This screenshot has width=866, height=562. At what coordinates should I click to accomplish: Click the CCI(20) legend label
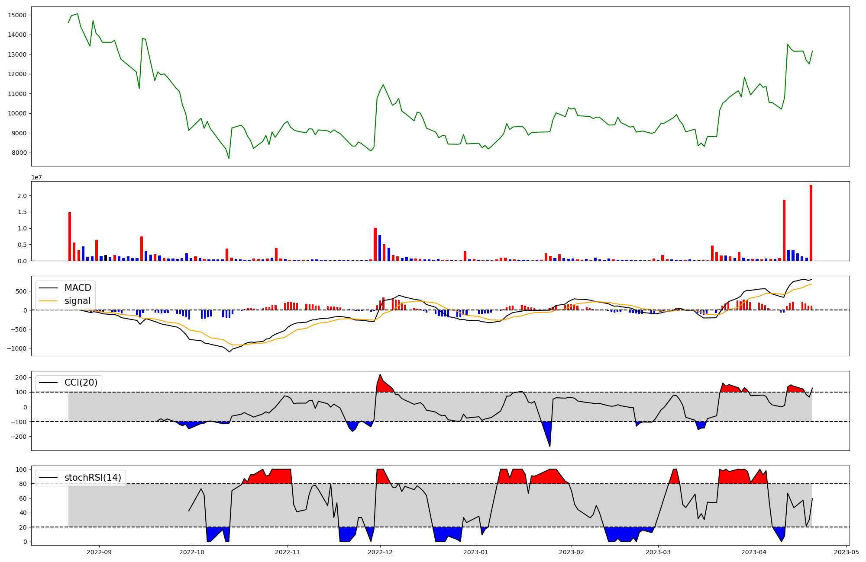[81, 383]
